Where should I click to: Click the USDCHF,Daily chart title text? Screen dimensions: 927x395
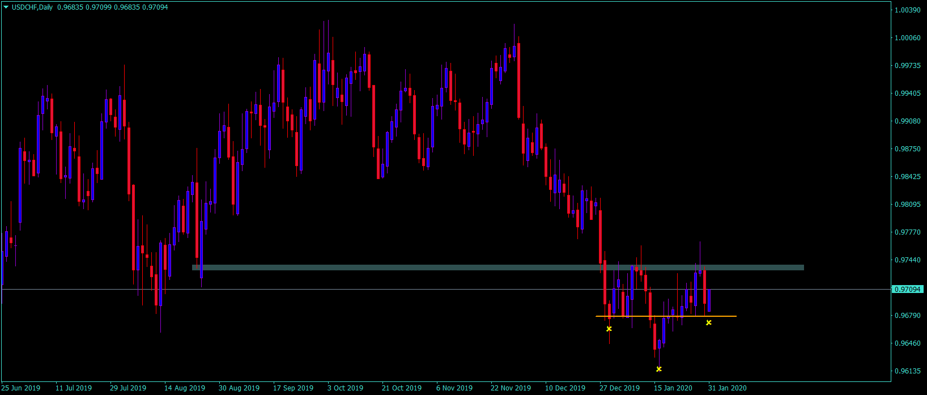pos(32,7)
